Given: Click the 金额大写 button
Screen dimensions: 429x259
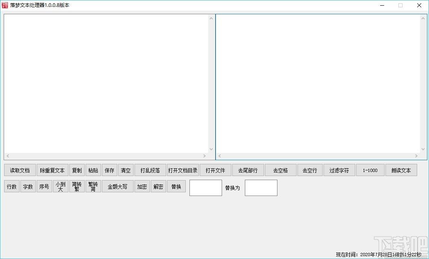Looking at the screenshot, I should pos(118,186).
